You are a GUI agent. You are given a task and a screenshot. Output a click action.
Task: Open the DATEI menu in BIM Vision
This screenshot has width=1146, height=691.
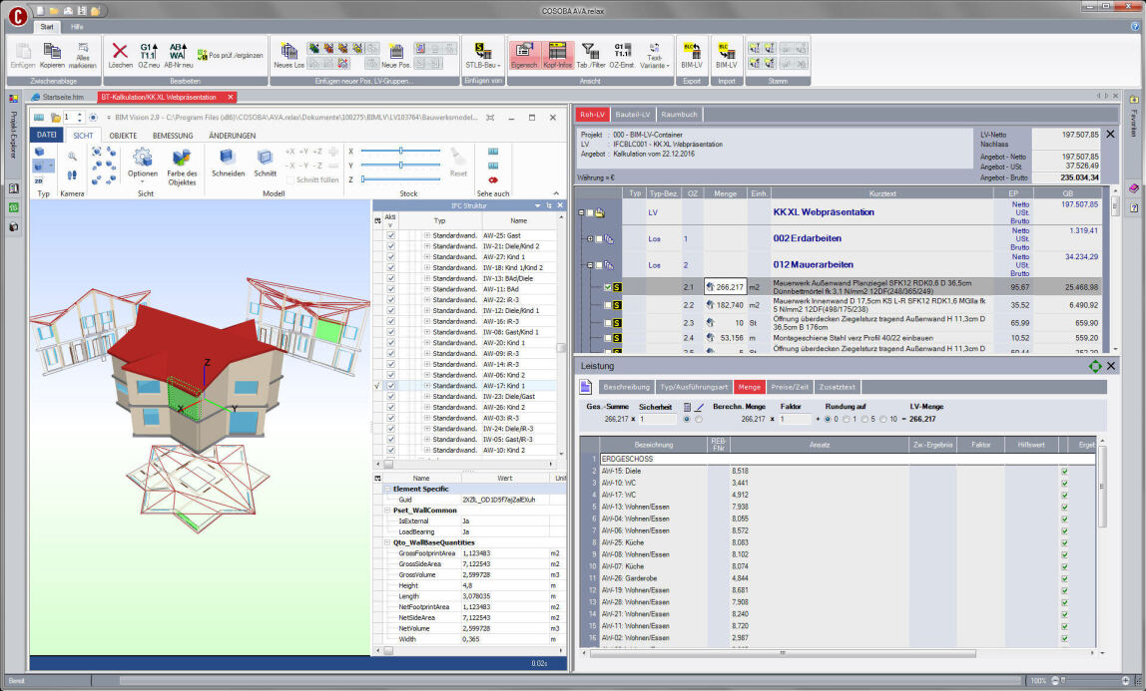click(47, 135)
